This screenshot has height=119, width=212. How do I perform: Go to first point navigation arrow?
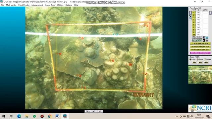coord(193,40)
